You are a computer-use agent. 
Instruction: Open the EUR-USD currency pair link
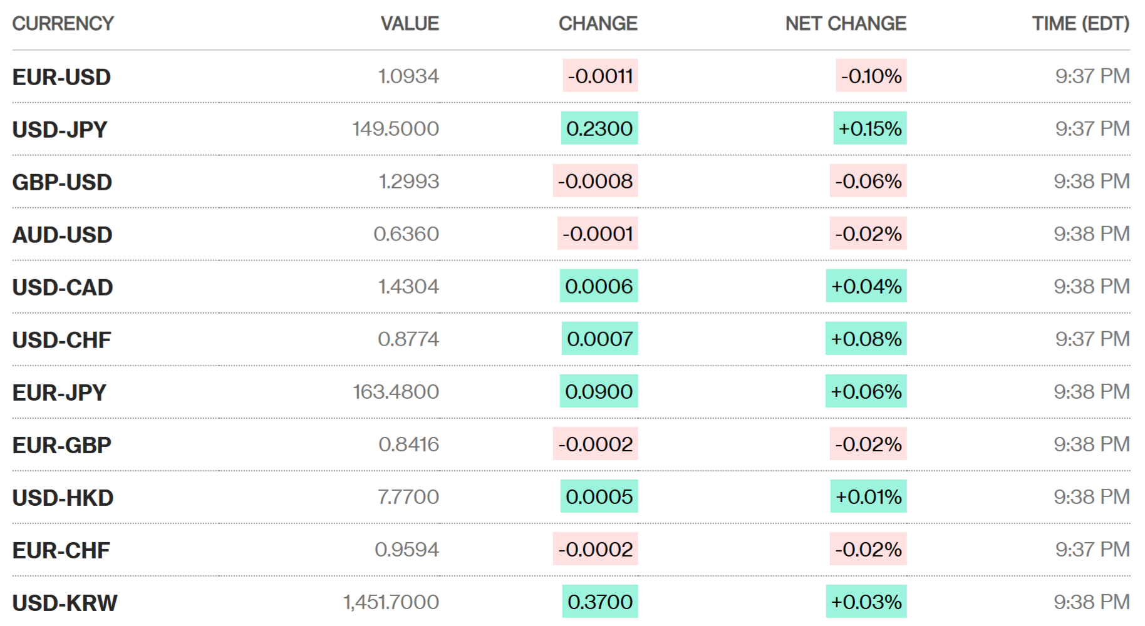coord(61,77)
